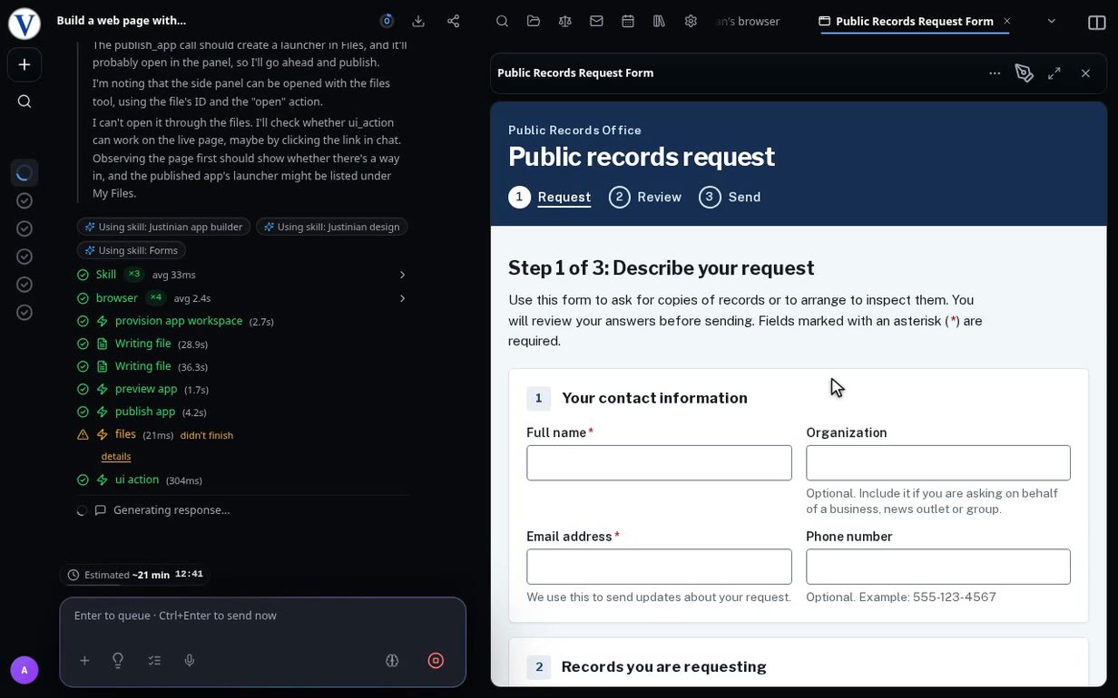The image size is (1118, 698).
Task: Click the preview app step
Action: [143, 389]
